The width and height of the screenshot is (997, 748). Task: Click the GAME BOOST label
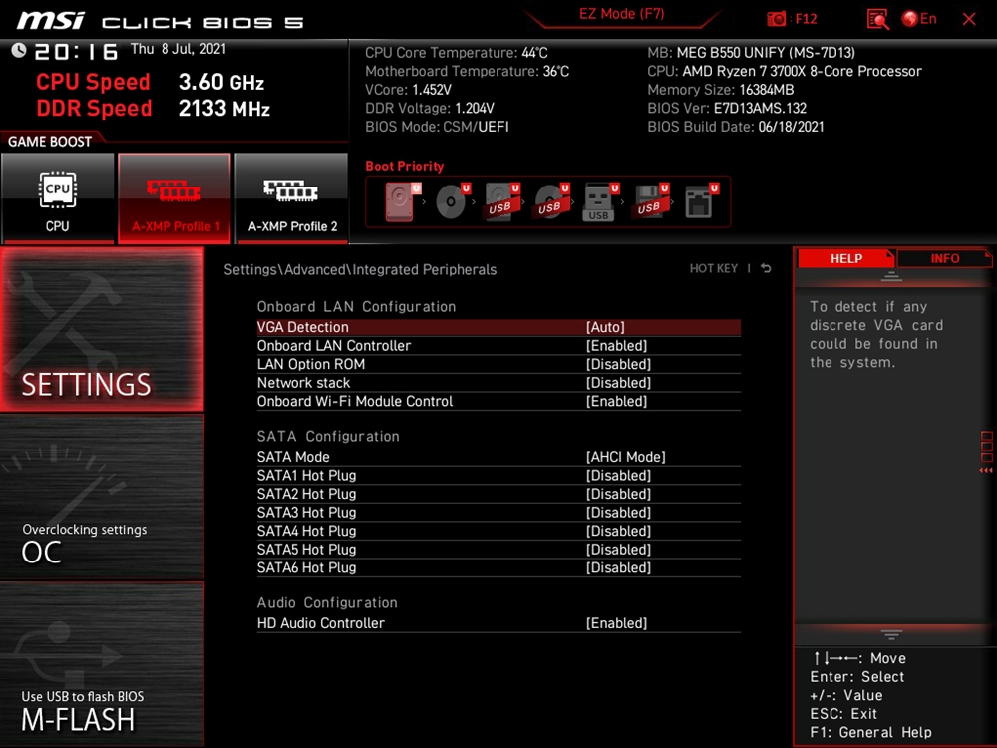click(50, 142)
